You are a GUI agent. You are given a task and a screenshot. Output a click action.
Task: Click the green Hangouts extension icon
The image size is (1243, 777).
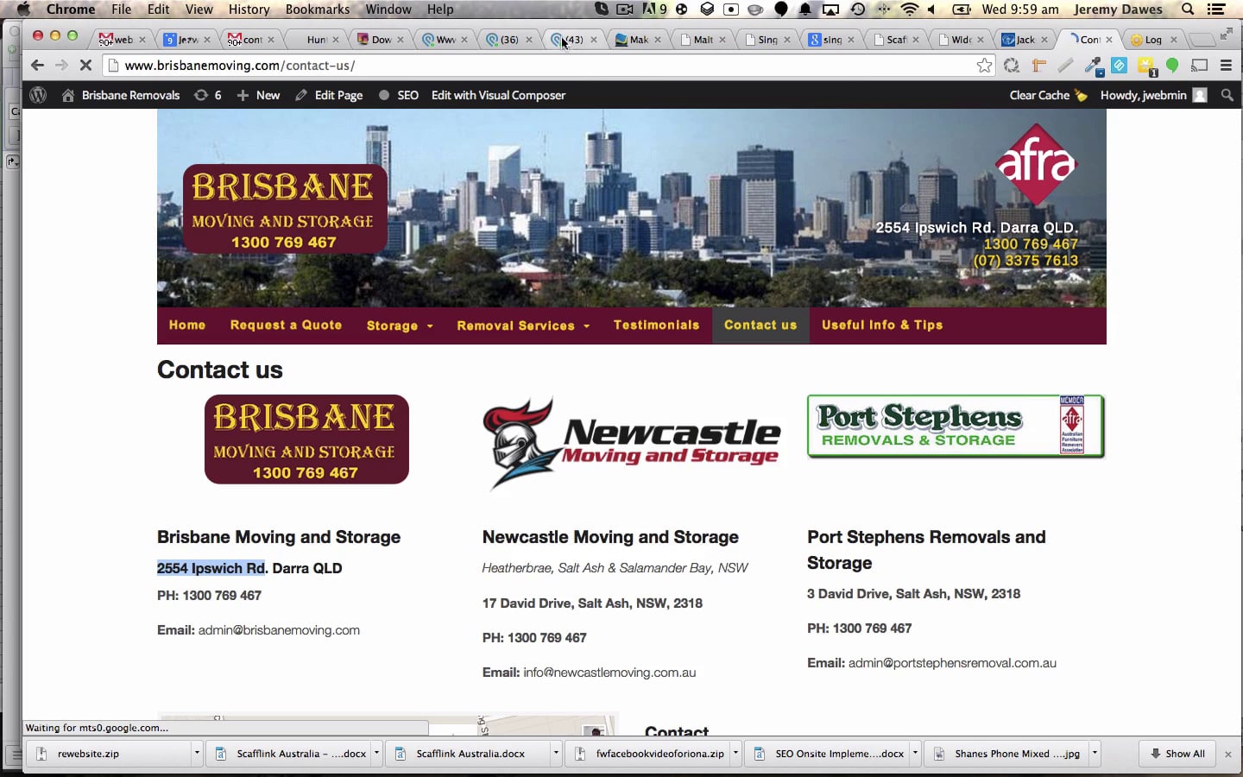click(1172, 66)
